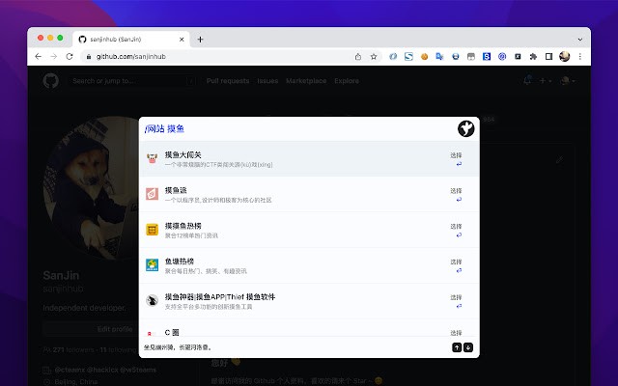This screenshot has width=618, height=386.
Task: Toggle the Chrome side panel icon
Action: click(548, 56)
